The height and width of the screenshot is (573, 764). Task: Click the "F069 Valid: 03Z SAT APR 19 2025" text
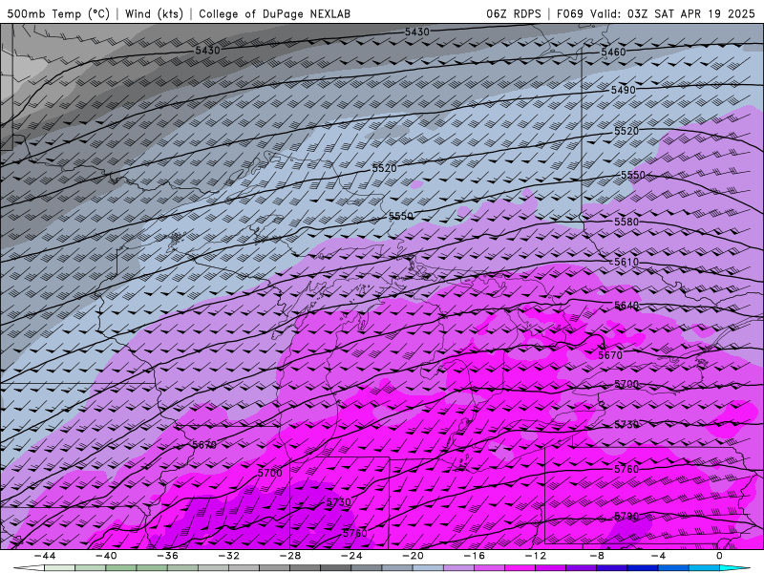pyautogui.click(x=655, y=13)
